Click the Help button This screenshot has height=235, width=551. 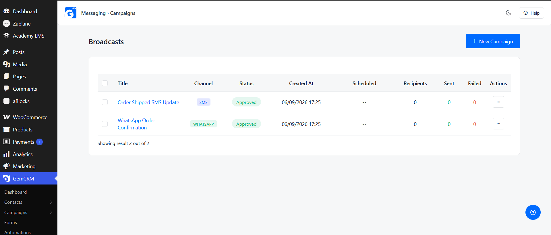pos(531,13)
